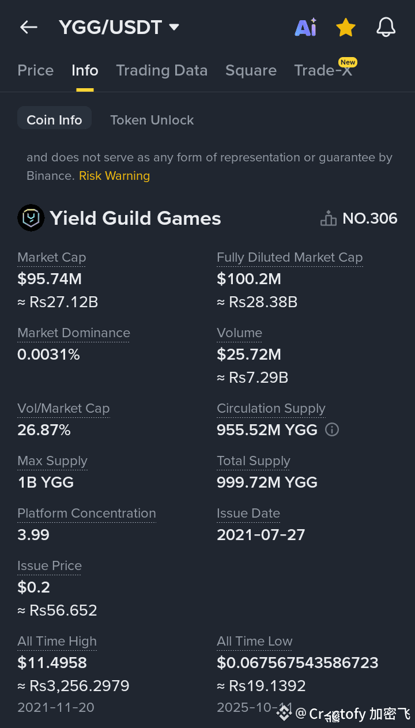Tap the Circulation Supply info icon

(332, 429)
